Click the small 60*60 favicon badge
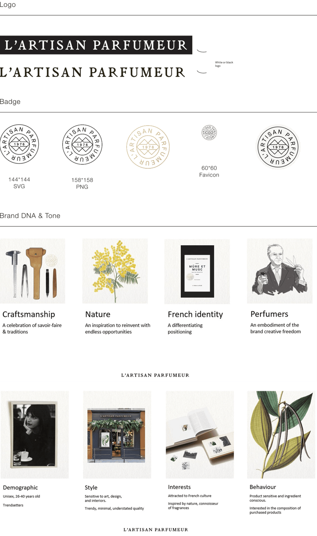Image resolution: width=317 pixels, height=536 pixels. [x=209, y=132]
